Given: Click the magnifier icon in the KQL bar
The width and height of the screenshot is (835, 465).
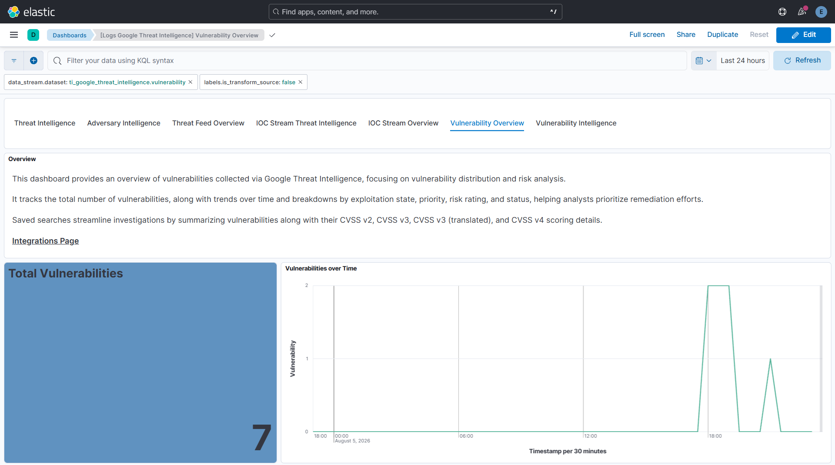Looking at the screenshot, I should 57,61.
